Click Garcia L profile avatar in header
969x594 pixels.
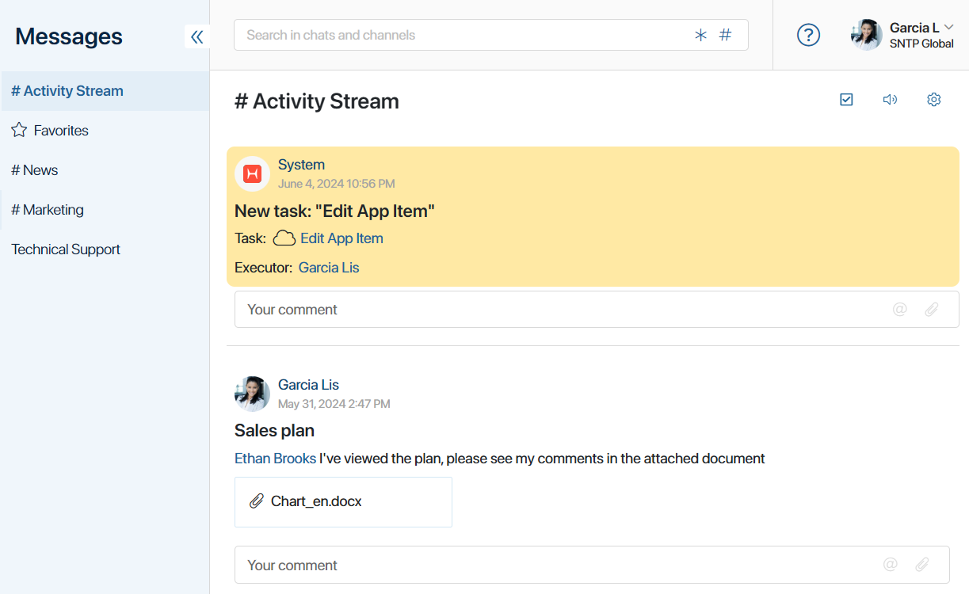click(867, 35)
